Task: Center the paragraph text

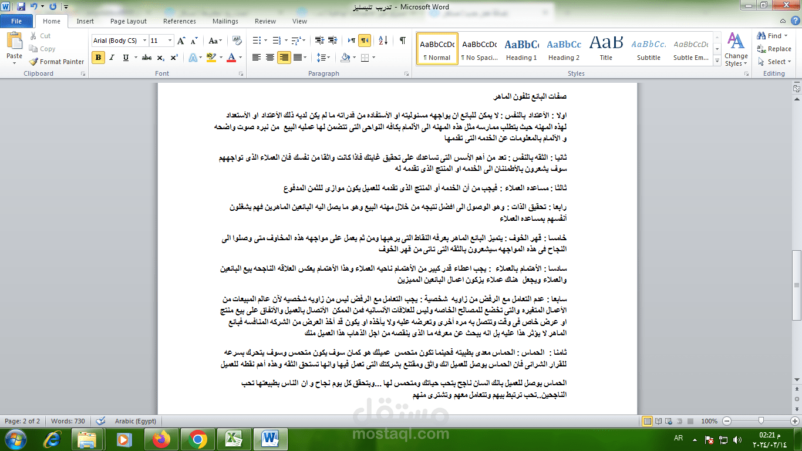Action: 270,58
